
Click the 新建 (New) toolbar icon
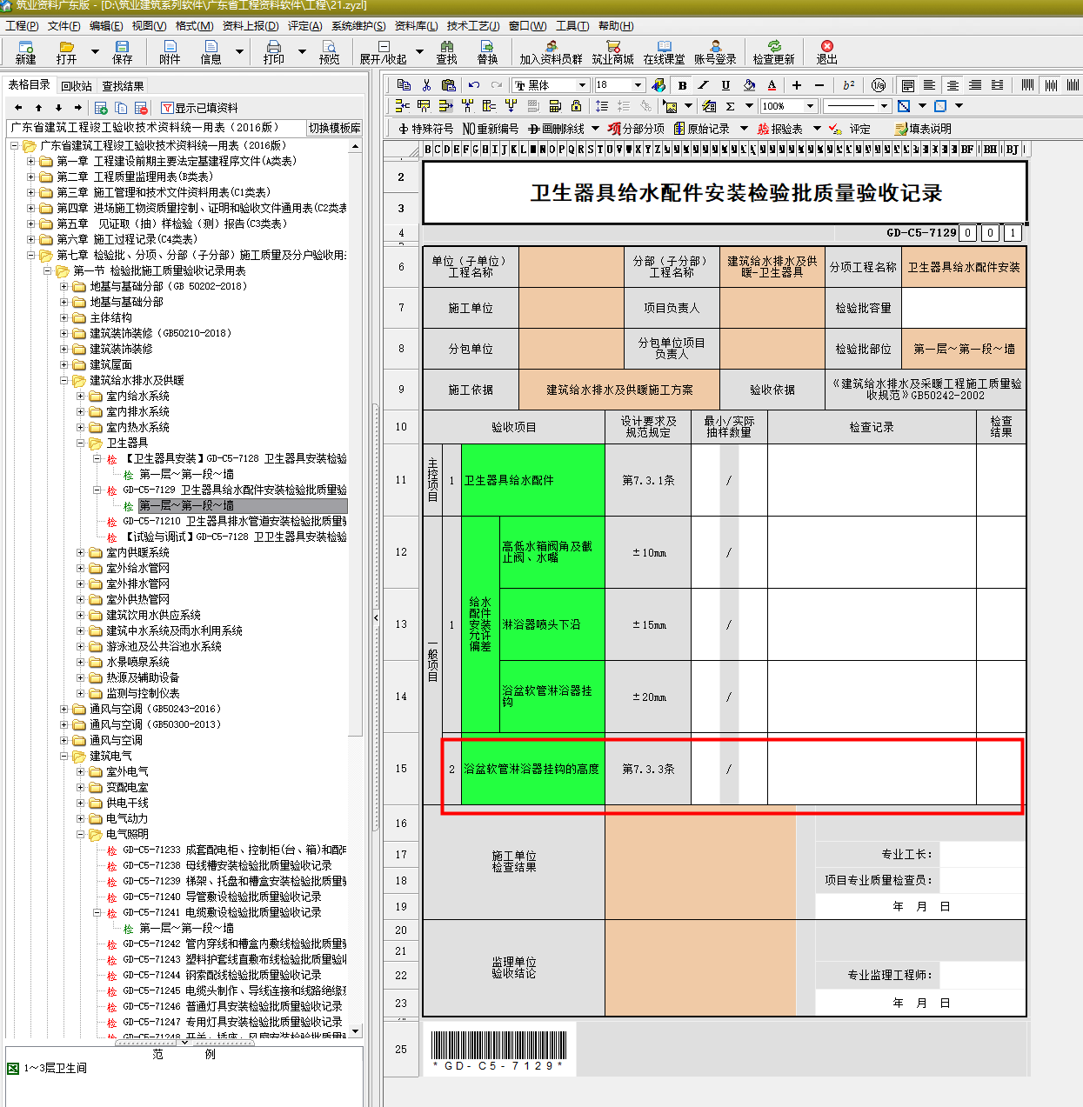25,52
